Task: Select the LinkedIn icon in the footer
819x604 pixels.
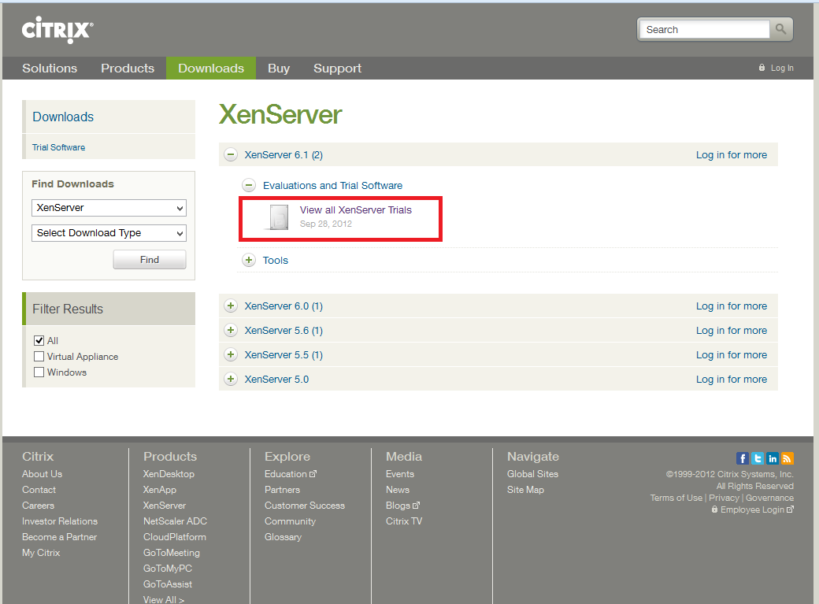Action: coord(772,458)
